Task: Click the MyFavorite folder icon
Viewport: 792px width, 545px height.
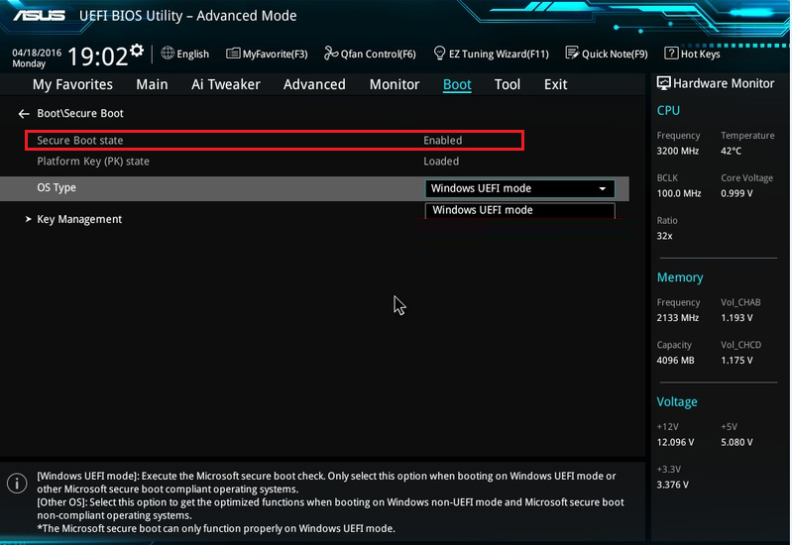Action: point(233,54)
